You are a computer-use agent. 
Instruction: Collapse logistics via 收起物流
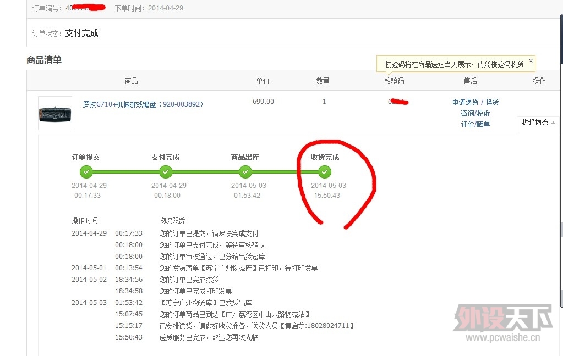point(538,123)
